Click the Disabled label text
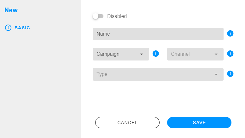 [117, 16]
